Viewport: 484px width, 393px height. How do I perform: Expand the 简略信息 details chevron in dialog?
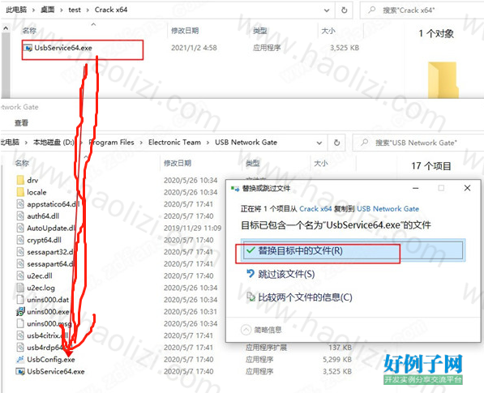point(246,330)
